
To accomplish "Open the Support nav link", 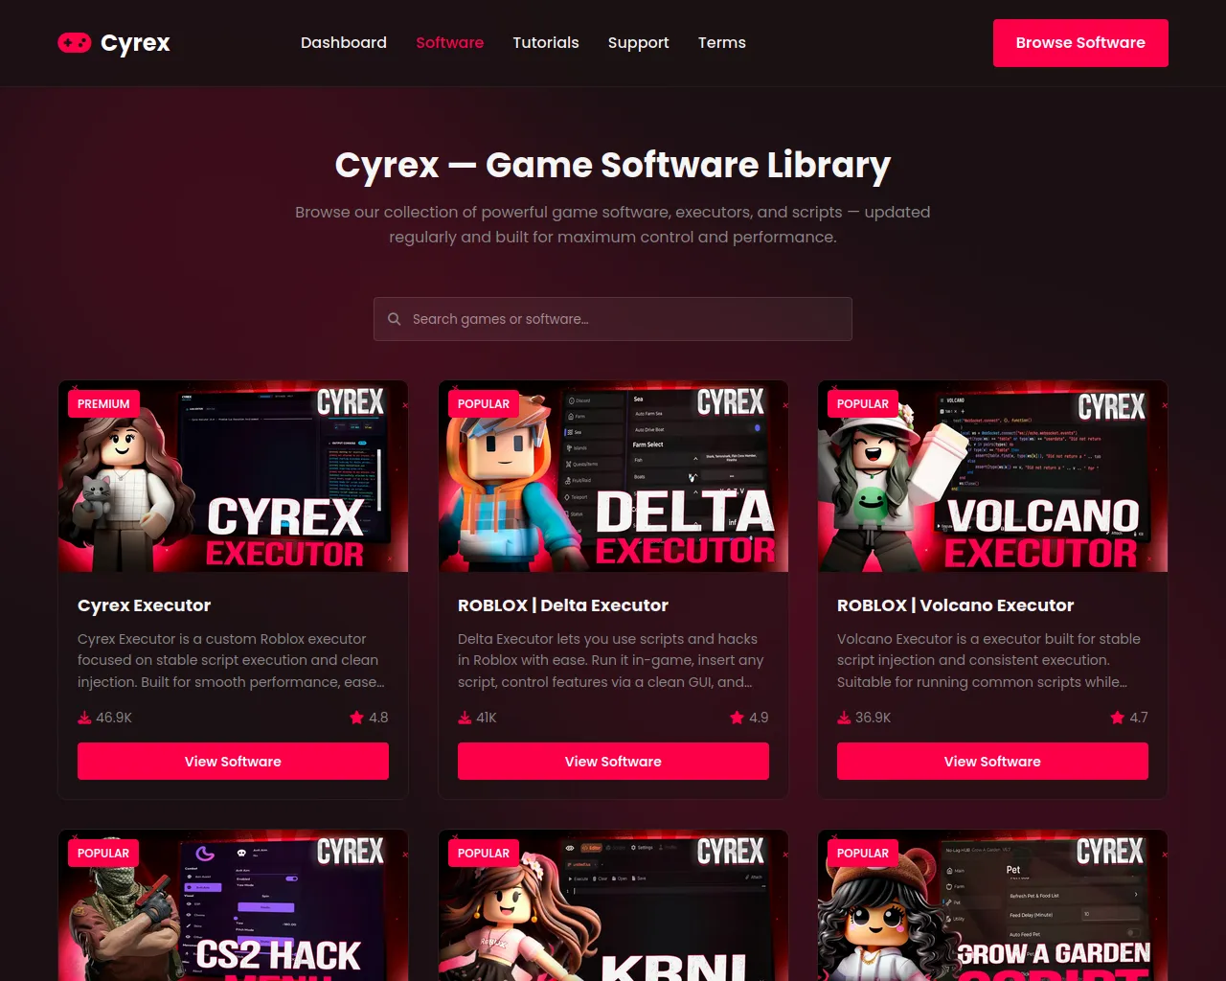I will coord(638,43).
